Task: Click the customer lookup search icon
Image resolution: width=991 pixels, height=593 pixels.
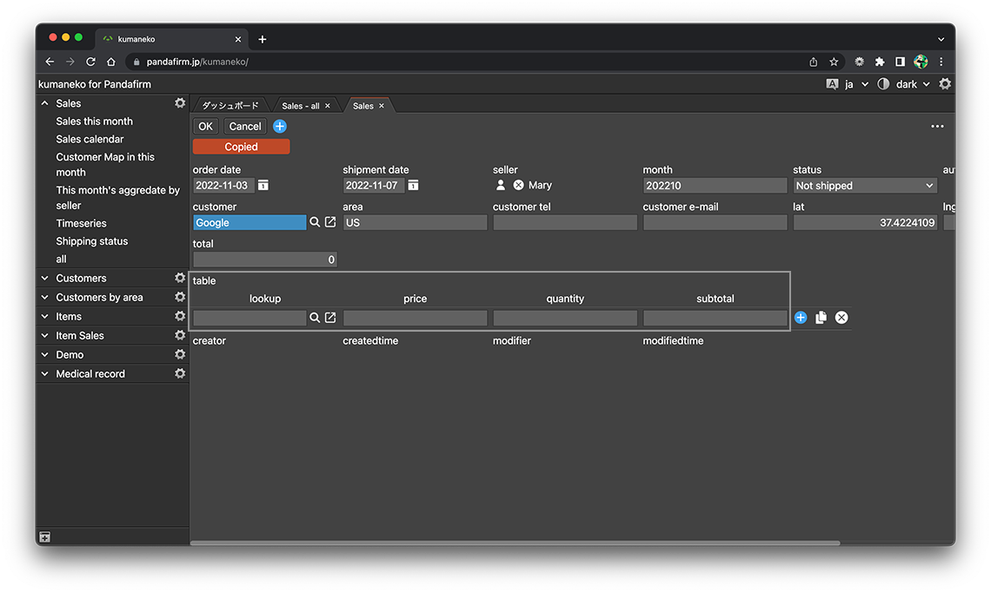Action: tap(315, 223)
